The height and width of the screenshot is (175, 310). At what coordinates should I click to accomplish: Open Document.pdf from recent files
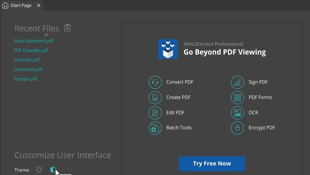(x=28, y=69)
